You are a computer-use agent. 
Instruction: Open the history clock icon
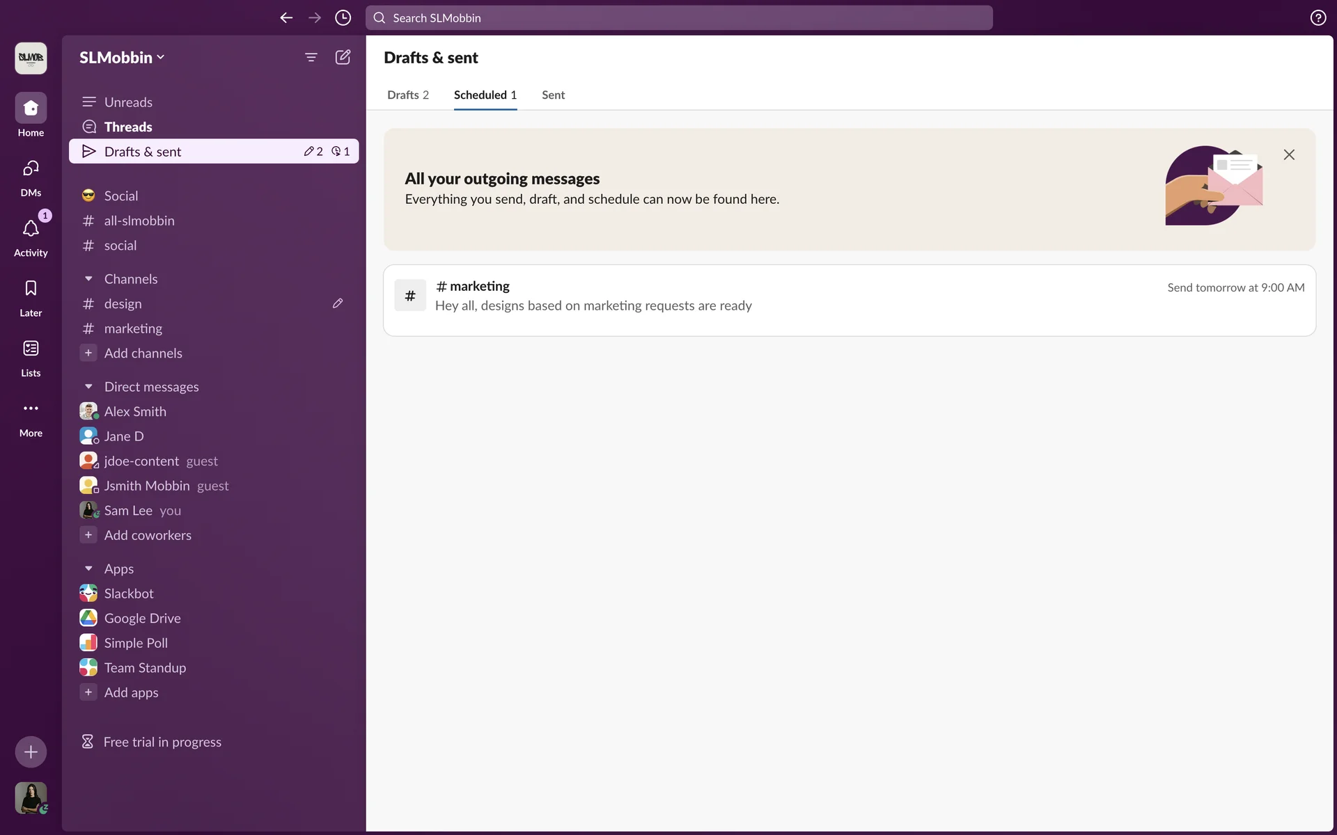click(343, 18)
